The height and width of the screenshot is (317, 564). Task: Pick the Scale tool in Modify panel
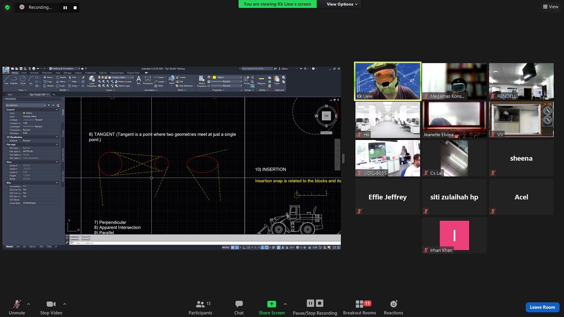click(x=60, y=86)
